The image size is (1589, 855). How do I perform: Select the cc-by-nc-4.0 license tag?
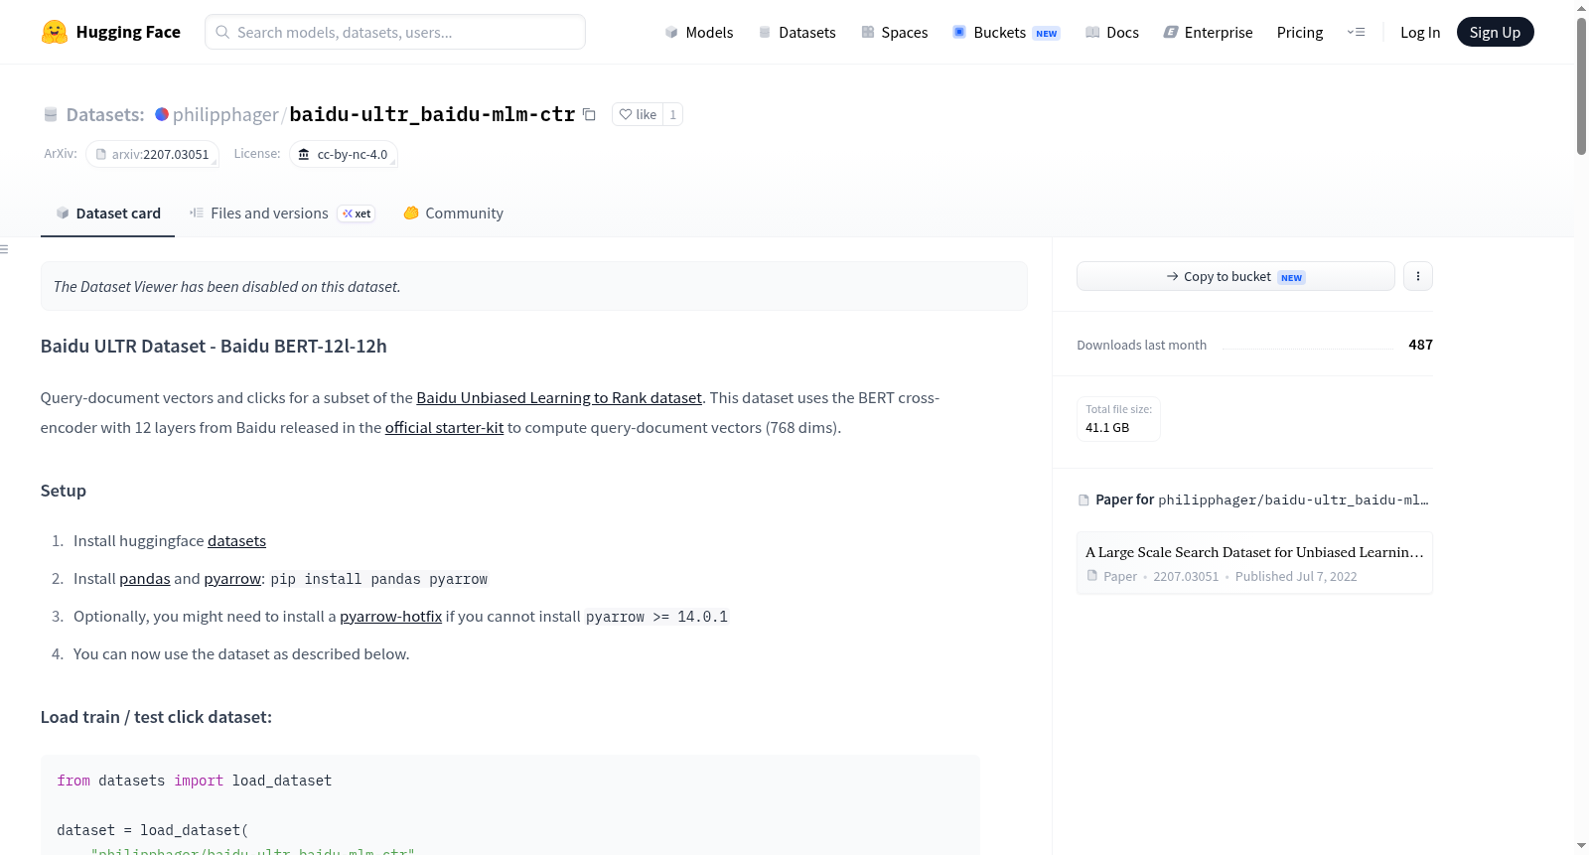(344, 154)
